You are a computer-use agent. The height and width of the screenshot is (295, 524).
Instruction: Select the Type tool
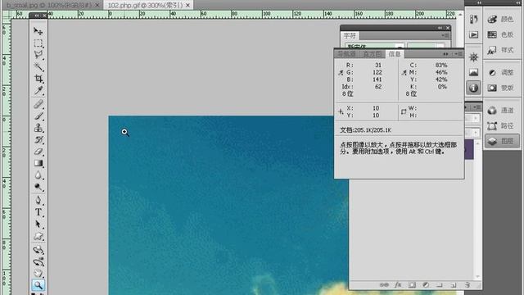(x=38, y=212)
